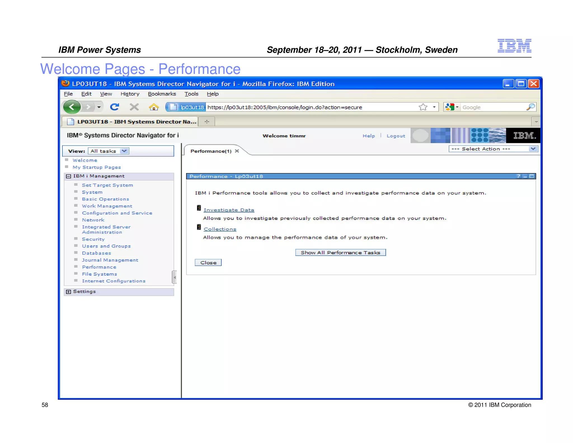Open Set Target System
This screenshot has height=443, width=573.
pyautogui.click(x=107, y=185)
